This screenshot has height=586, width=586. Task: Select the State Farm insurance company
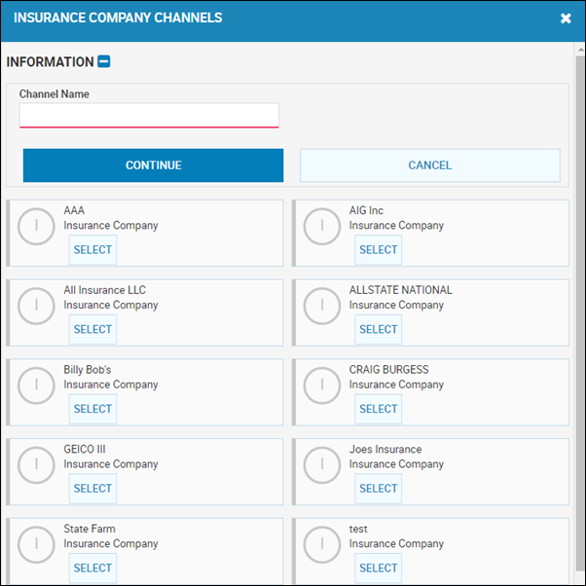pos(92,568)
